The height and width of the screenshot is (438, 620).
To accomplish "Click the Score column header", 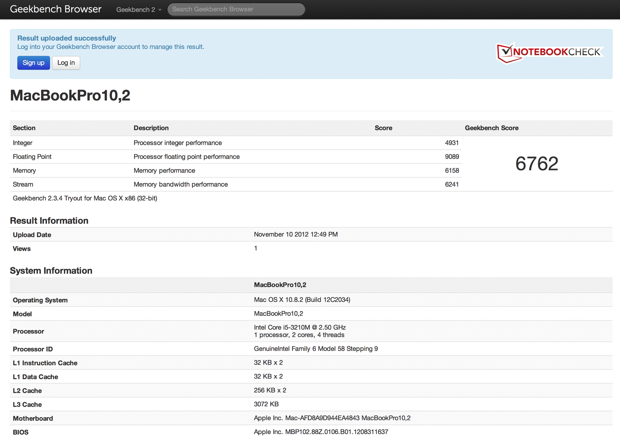I will point(383,128).
